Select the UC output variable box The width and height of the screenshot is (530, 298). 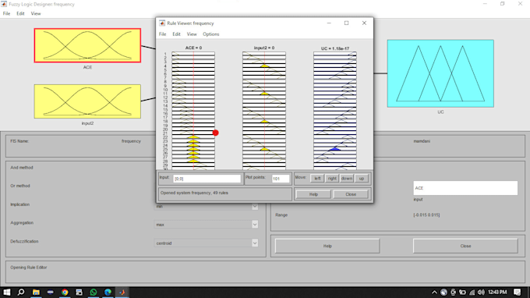[440, 73]
